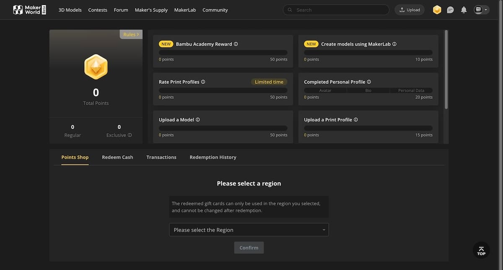
Task: Click the info icon next to Completed Personal Profile
Action: click(x=369, y=82)
